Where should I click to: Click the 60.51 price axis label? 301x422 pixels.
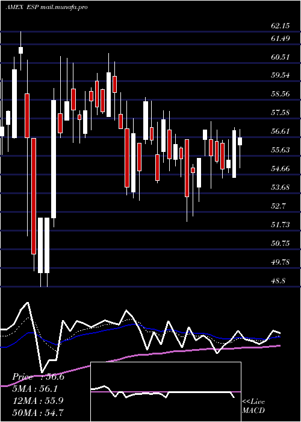[x=281, y=57]
